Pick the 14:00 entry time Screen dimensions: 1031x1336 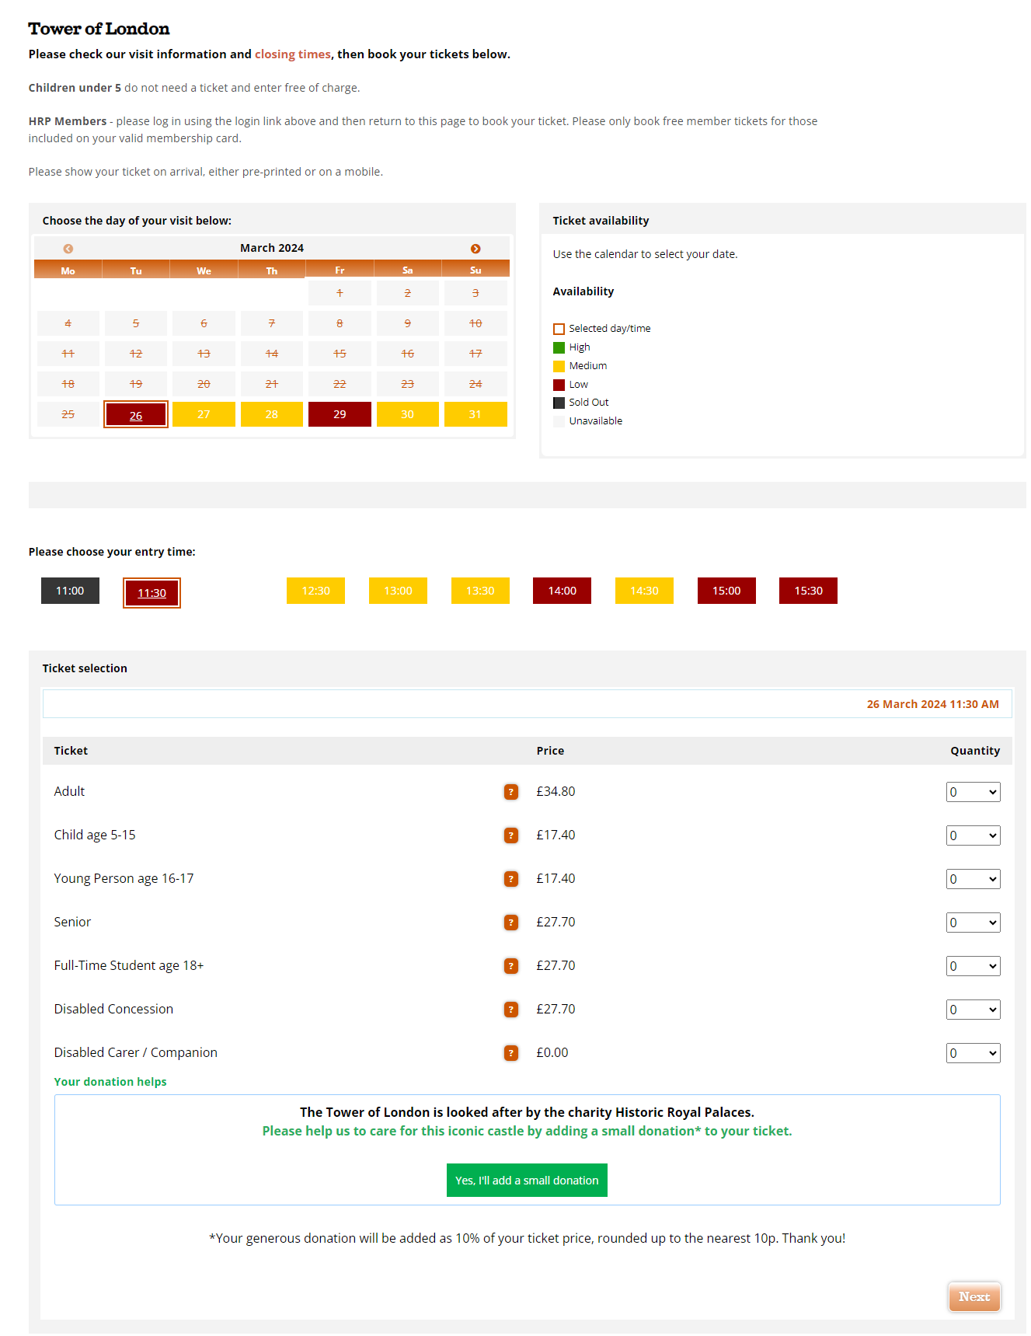coord(563,591)
